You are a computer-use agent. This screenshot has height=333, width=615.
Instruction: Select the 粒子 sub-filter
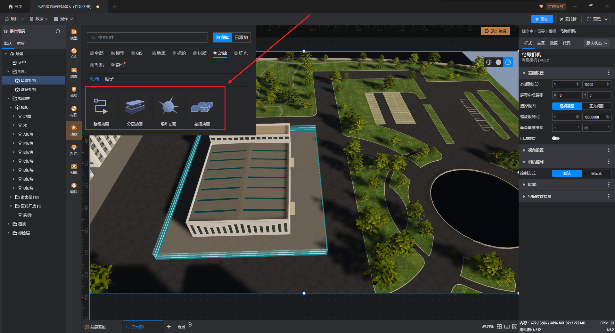[x=109, y=79]
